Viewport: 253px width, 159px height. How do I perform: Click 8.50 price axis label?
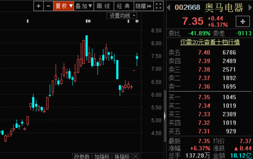pyautogui.click(x=156, y=31)
